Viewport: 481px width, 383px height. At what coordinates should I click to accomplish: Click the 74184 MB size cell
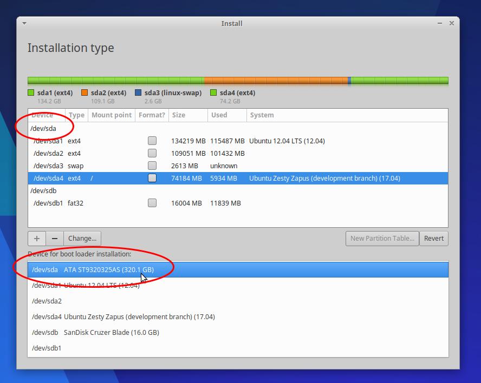click(186, 178)
